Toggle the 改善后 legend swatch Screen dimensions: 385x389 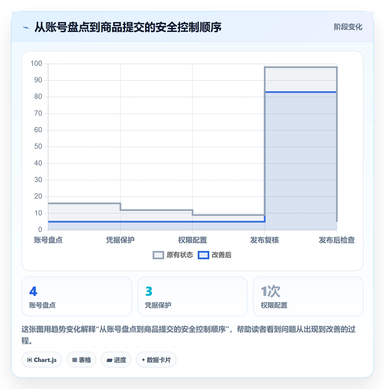coord(204,255)
